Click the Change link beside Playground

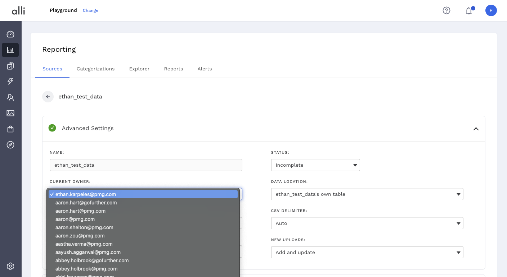tap(90, 10)
